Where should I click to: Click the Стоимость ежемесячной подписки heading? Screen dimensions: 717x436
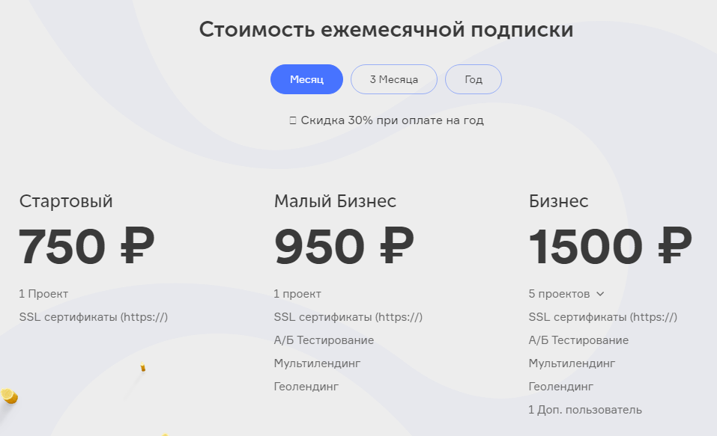(x=386, y=30)
